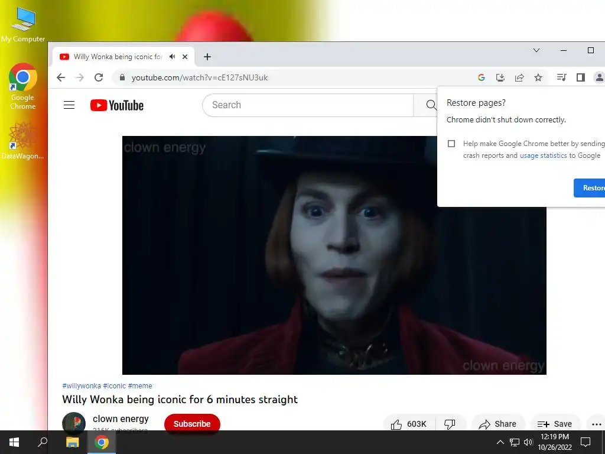Enable crash reports checkbox

coord(451,144)
